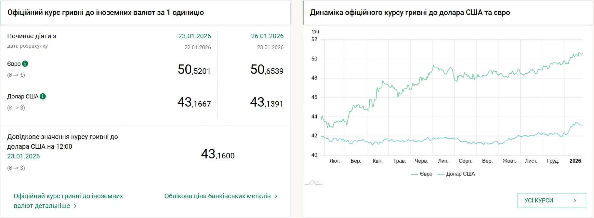Select the 26.01.2026 effective date column
The image size is (594, 218).
[267, 36]
